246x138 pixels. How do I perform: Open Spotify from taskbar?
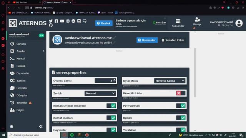[72, 135]
